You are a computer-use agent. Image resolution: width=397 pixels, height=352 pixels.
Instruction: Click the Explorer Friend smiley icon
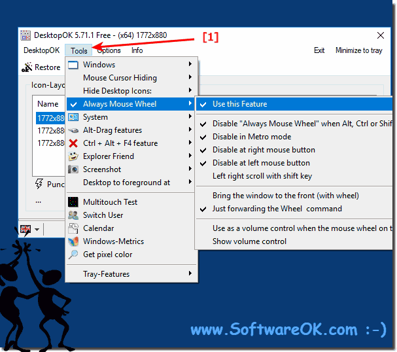[73, 156]
